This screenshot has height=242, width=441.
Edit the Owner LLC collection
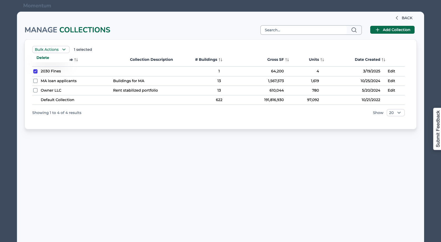[x=391, y=90]
